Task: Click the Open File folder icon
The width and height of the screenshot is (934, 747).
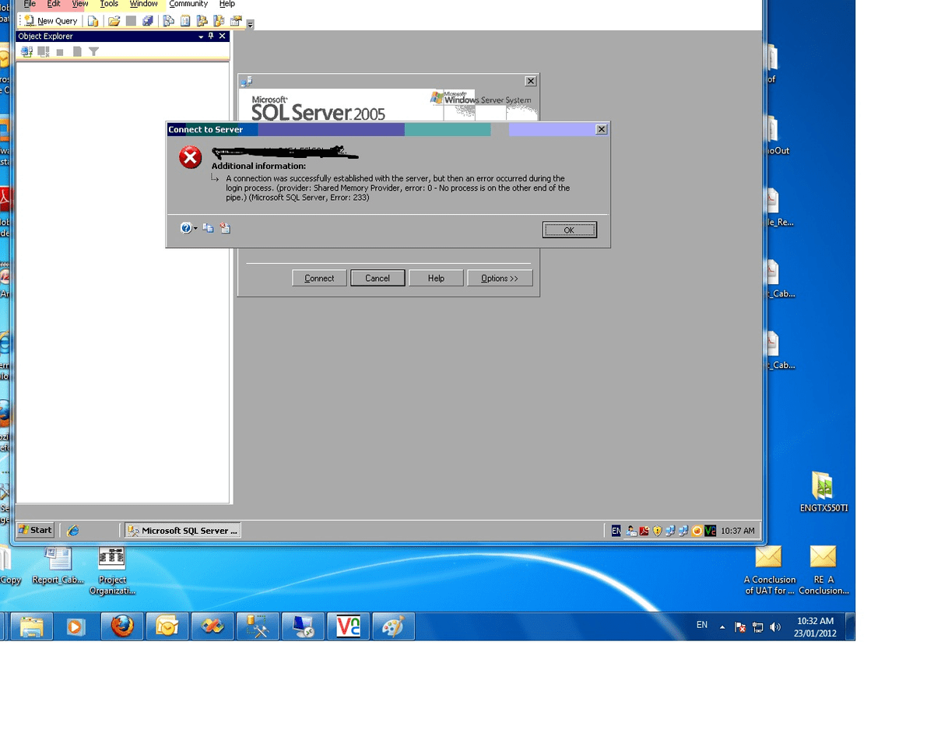Action: point(114,21)
